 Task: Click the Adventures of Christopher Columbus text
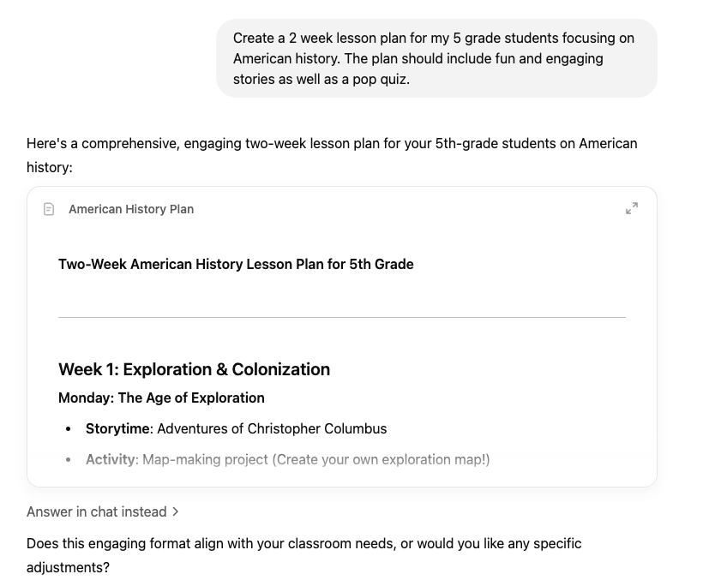coord(272,428)
